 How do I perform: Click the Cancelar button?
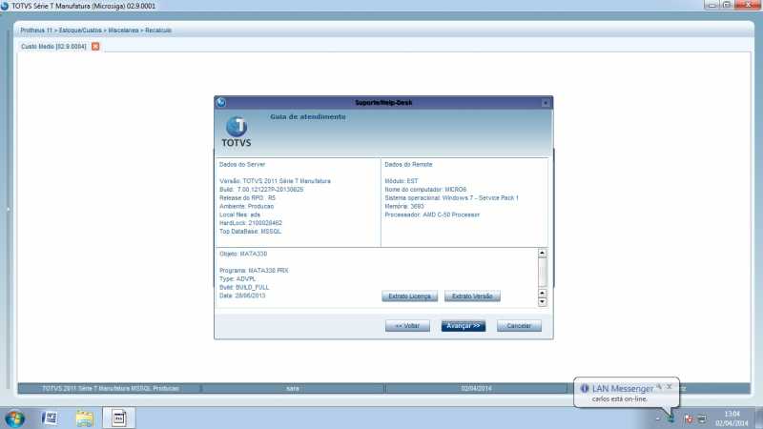pyautogui.click(x=519, y=326)
